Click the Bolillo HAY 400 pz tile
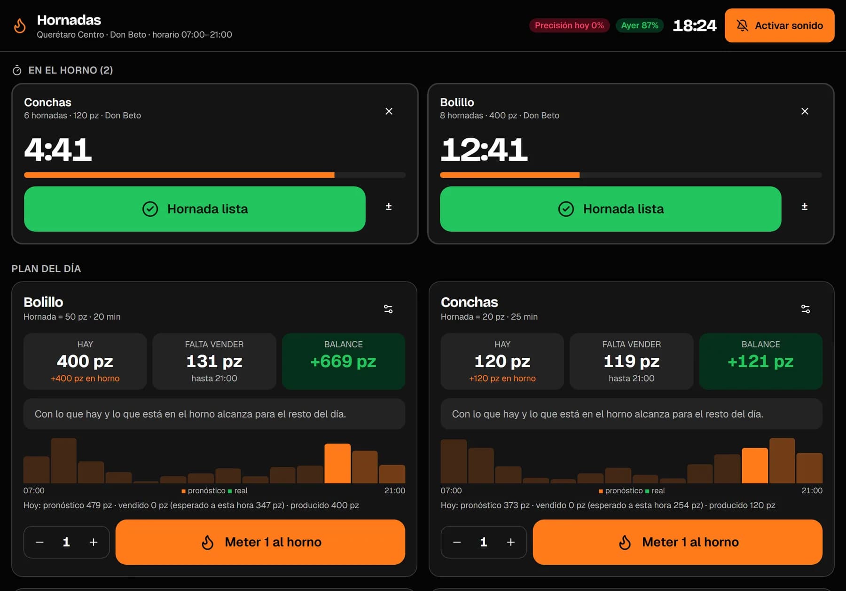The image size is (846, 591). 85,361
